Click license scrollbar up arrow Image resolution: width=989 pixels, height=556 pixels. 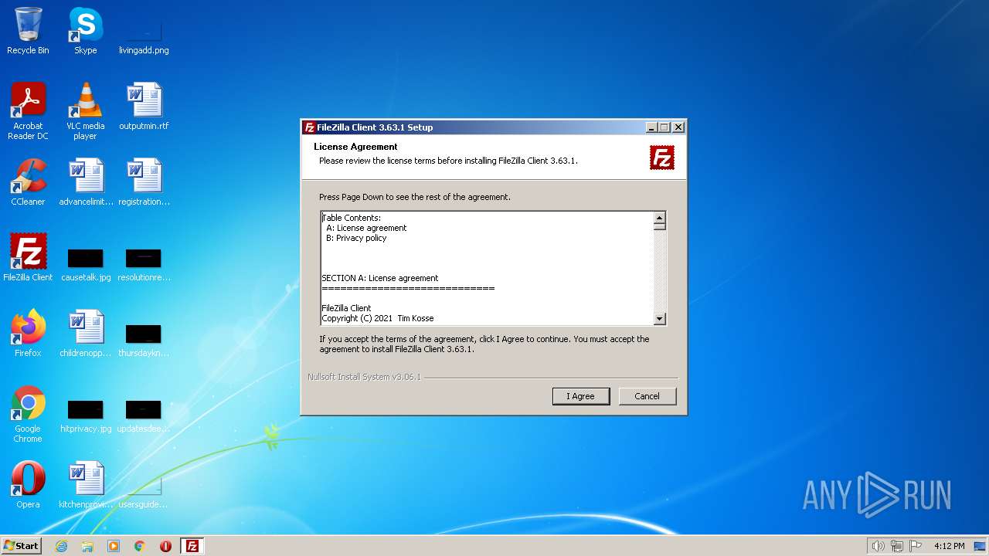click(x=659, y=218)
